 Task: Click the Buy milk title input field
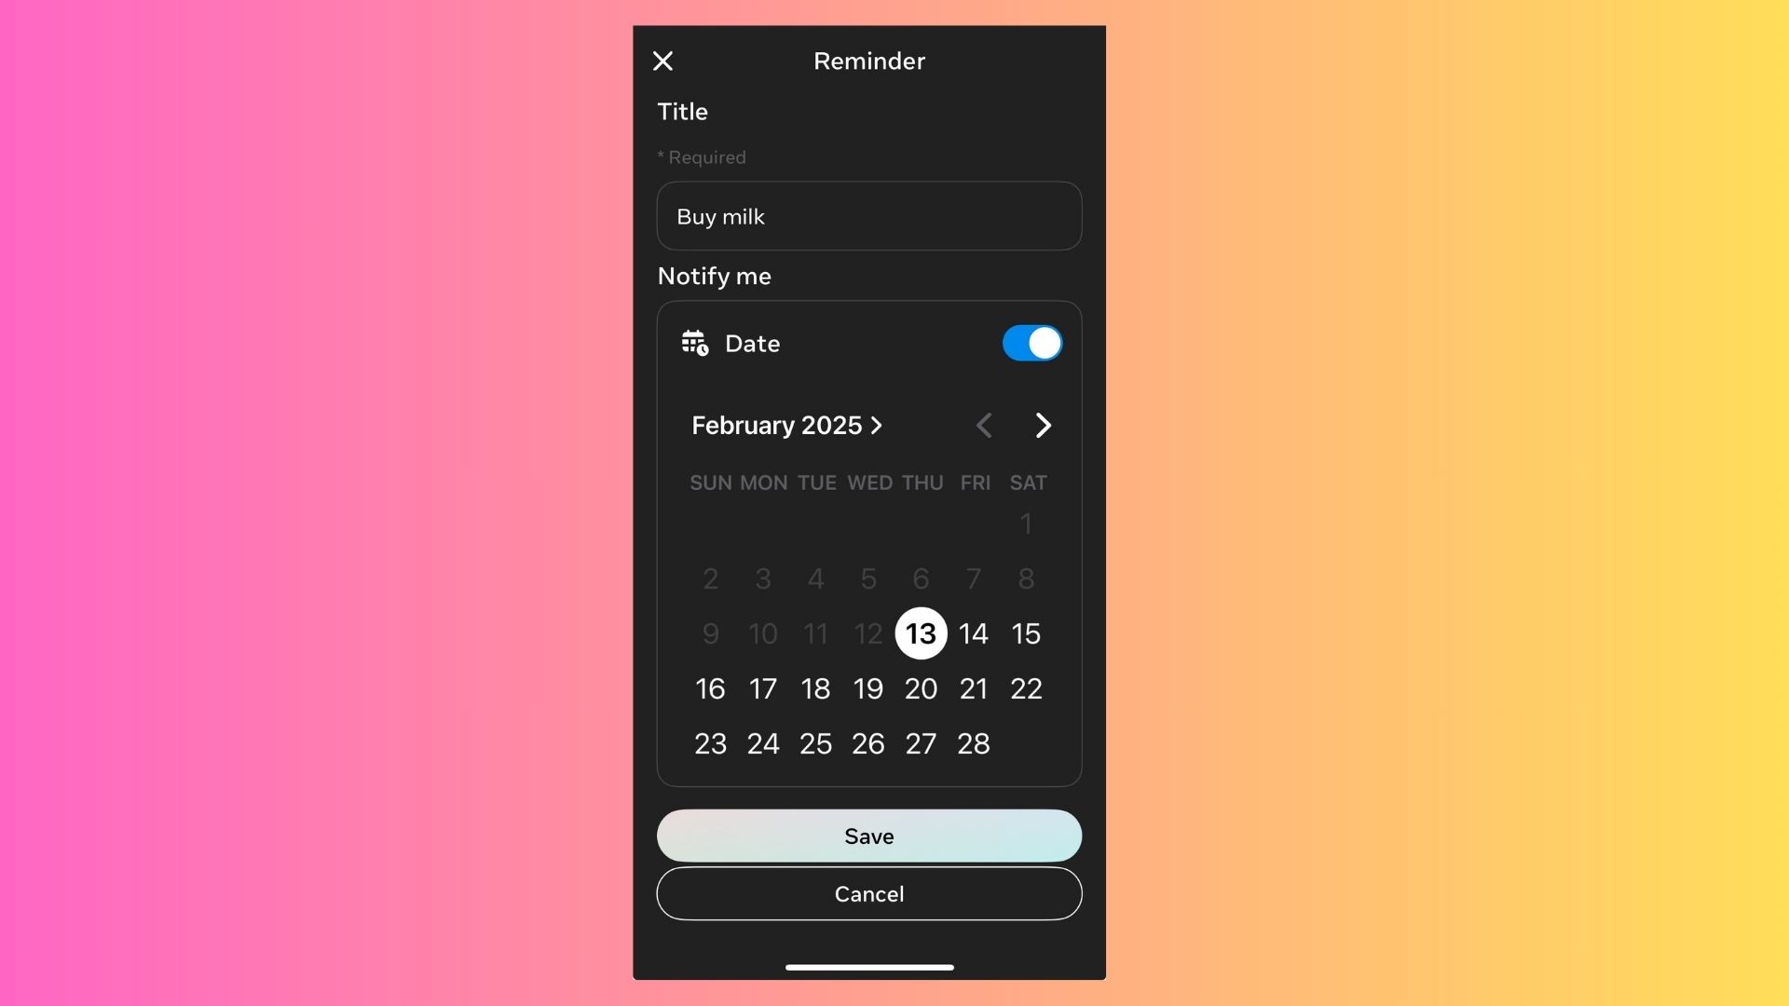(868, 215)
